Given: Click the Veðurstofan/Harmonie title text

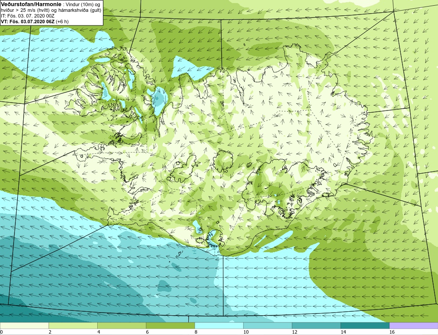Looking at the screenshot, I should tap(31, 4).
